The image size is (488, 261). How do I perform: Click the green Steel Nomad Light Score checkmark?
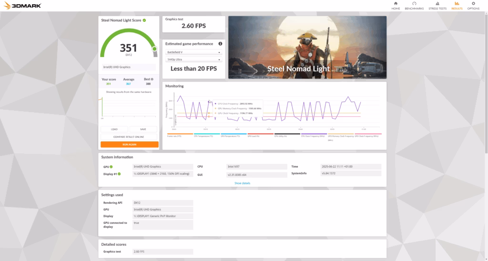[144, 20]
